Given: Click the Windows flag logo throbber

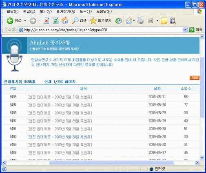Looking at the screenshot, I should [199, 11].
